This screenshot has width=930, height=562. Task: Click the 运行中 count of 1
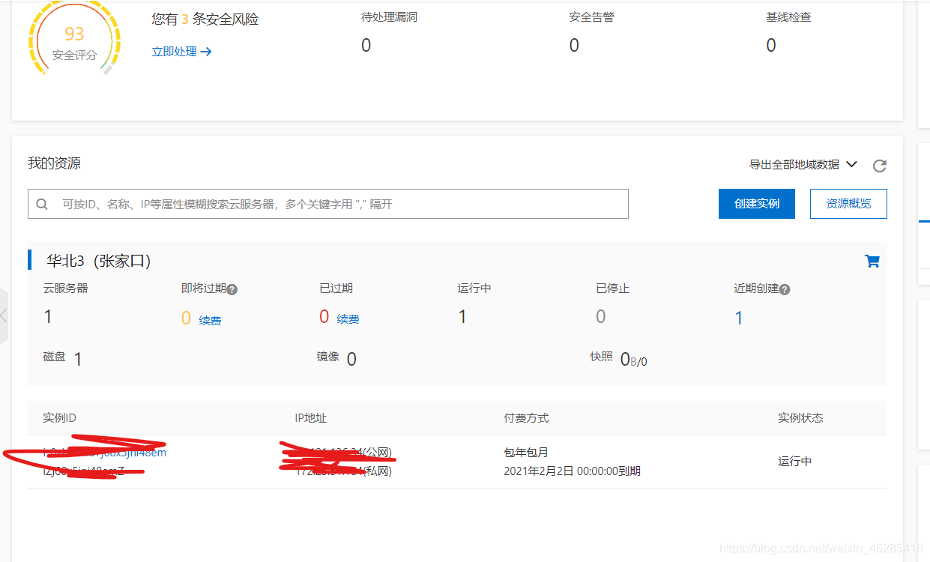462,316
